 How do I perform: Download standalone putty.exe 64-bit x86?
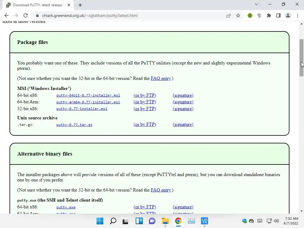point(66,207)
